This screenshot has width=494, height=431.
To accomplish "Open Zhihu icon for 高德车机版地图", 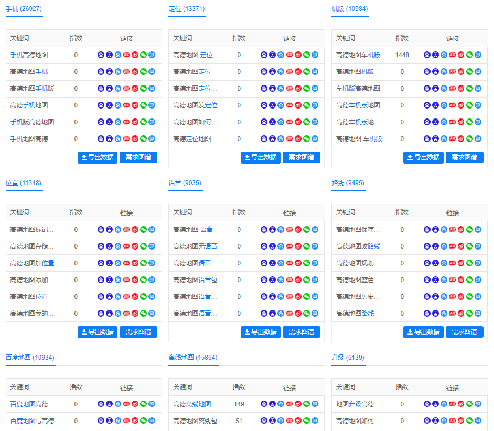I will point(478,105).
